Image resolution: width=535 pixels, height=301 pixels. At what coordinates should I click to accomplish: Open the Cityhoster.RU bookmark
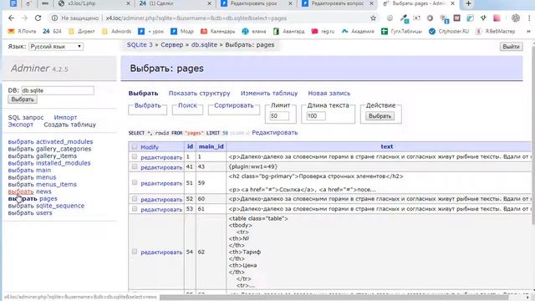point(449,31)
